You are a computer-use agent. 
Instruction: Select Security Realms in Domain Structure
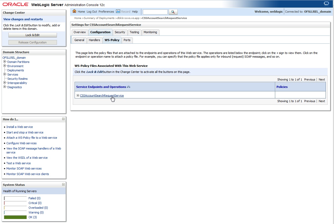click(17, 79)
